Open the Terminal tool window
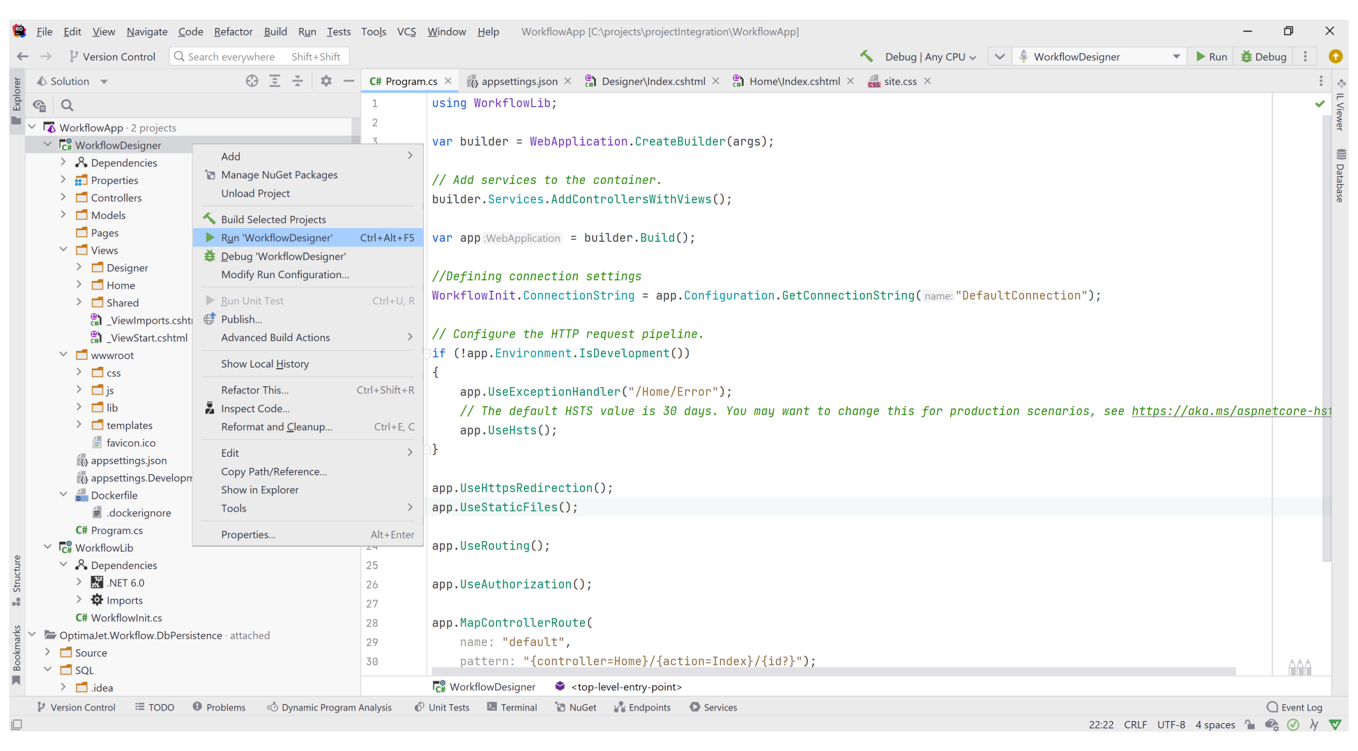Image resolution: width=1358 pixels, height=751 pixels. point(512,707)
